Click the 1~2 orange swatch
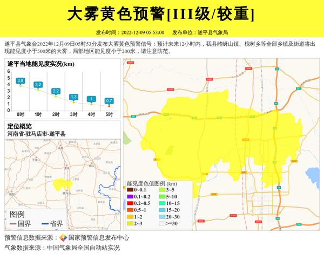 (130, 217)
